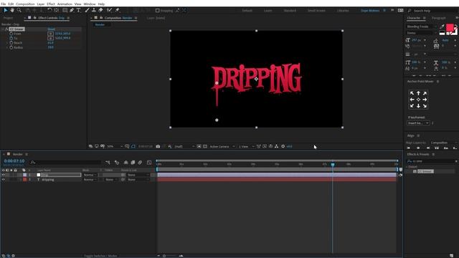Expand the CC Smear effect properties
Screen dimensions: 459x258
pos(3,29)
